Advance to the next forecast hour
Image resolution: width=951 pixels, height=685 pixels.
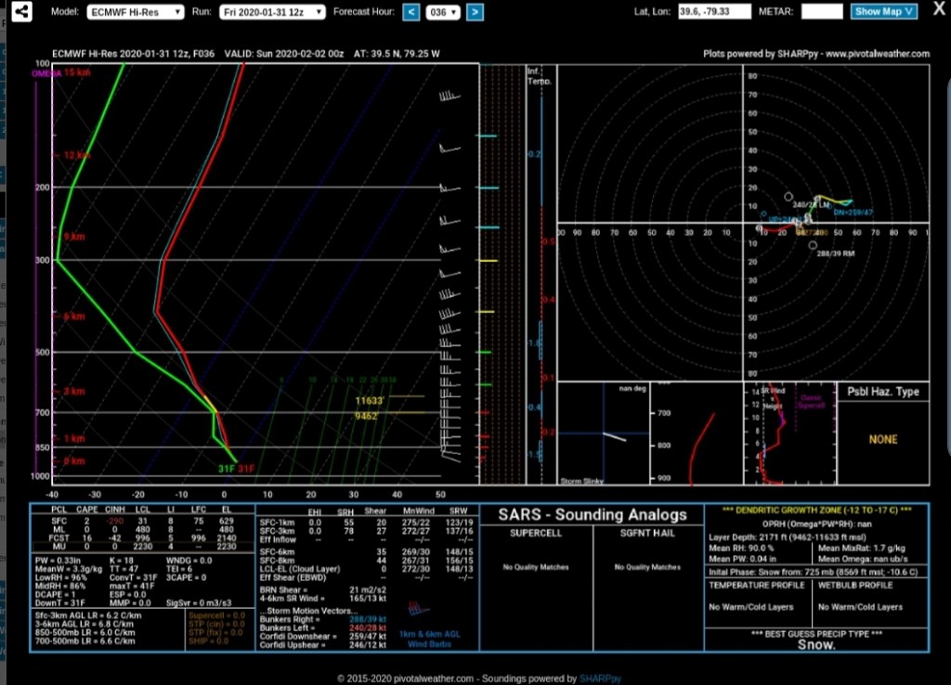point(475,12)
